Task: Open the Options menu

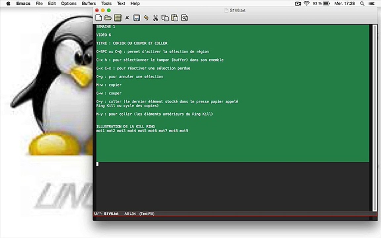Action: [x=69, y=3]
